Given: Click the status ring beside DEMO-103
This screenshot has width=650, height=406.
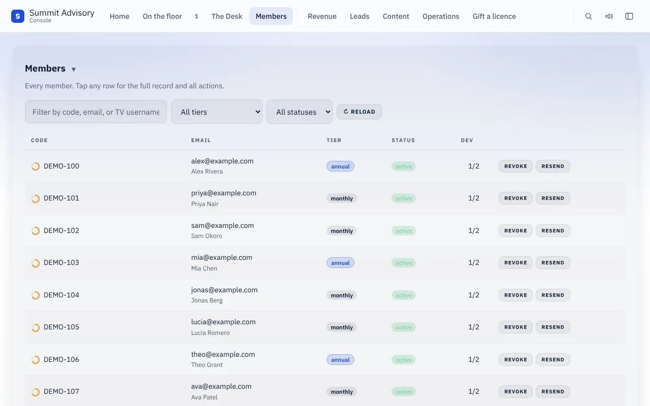Looking at the screenshot, I should [36, 263].
